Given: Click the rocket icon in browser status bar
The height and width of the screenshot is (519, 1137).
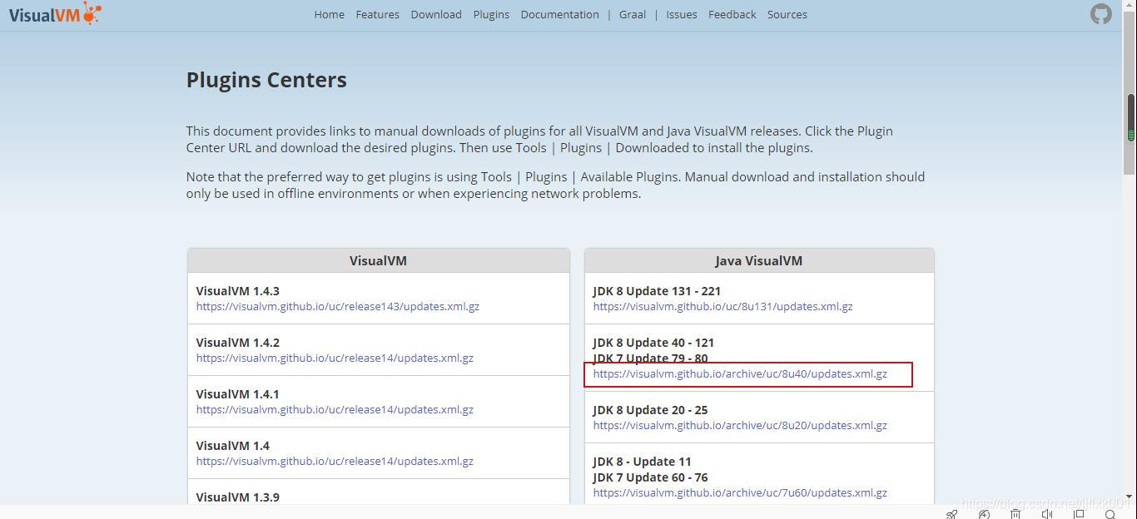Looking at the screenshot, I should [952, 514].
